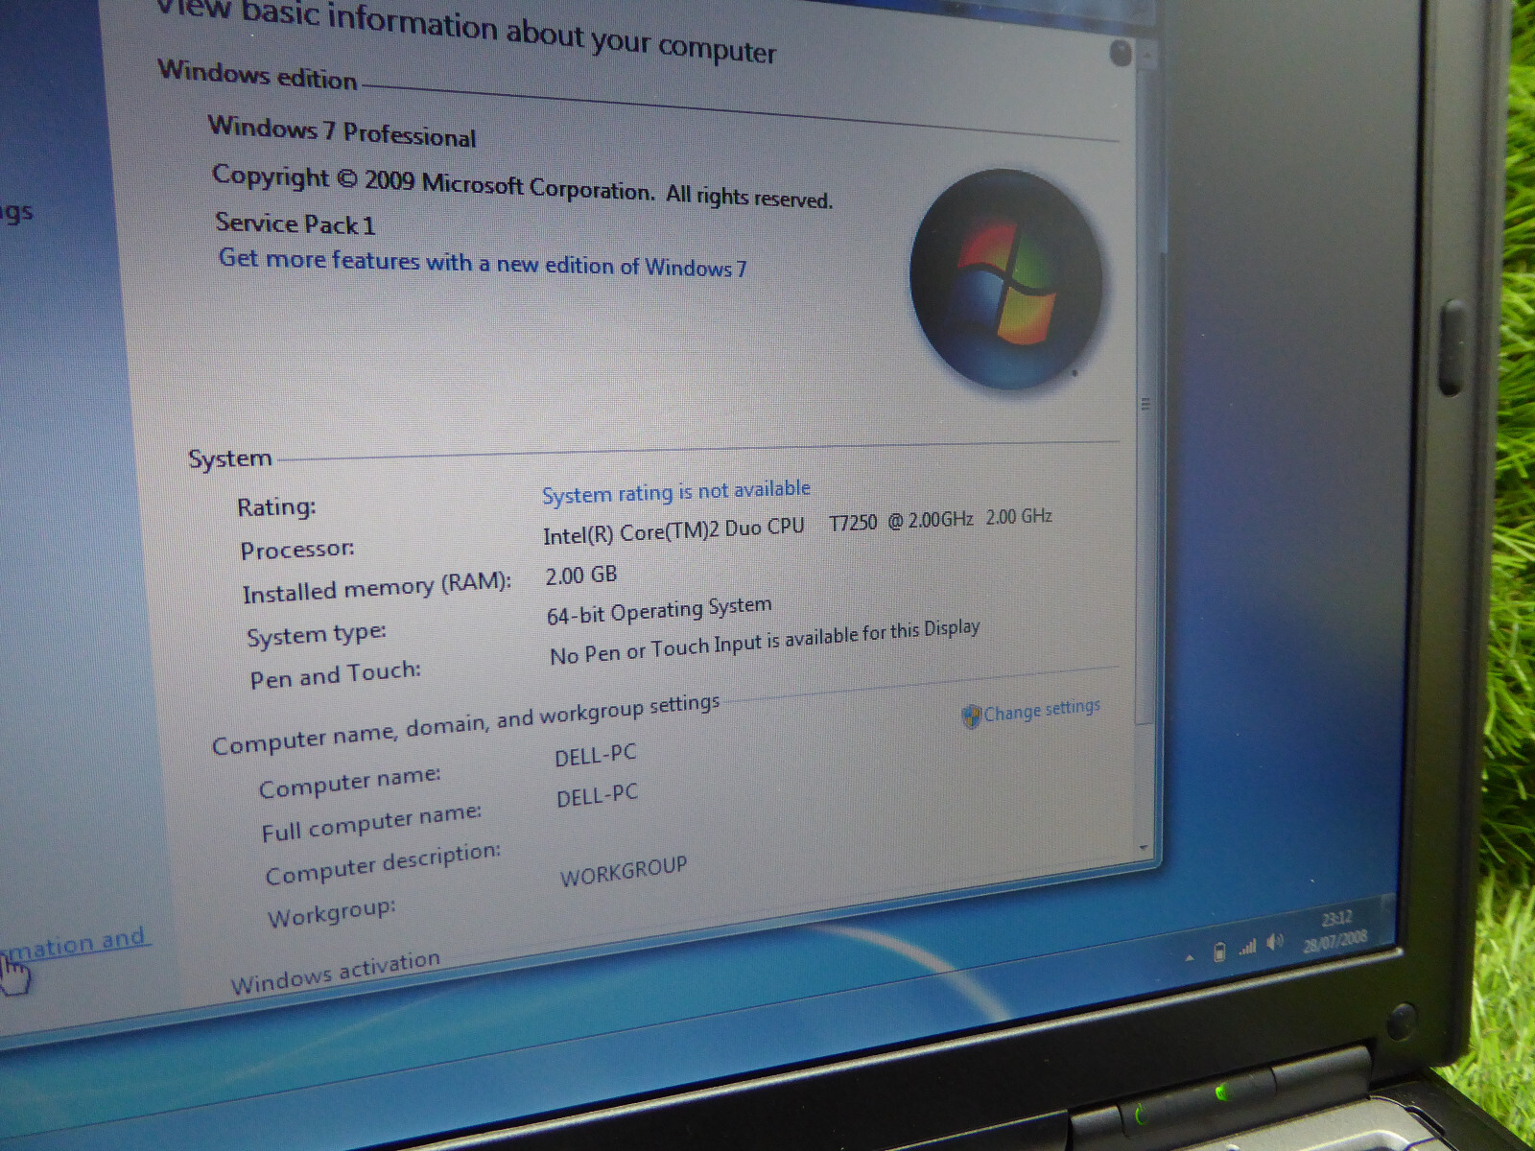
Task: Click the 'System type:' label
Action: pyautogui.click(x=317, y=634)
